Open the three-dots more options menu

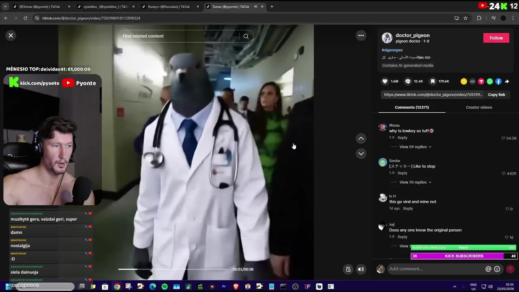(x=361, y=35)
